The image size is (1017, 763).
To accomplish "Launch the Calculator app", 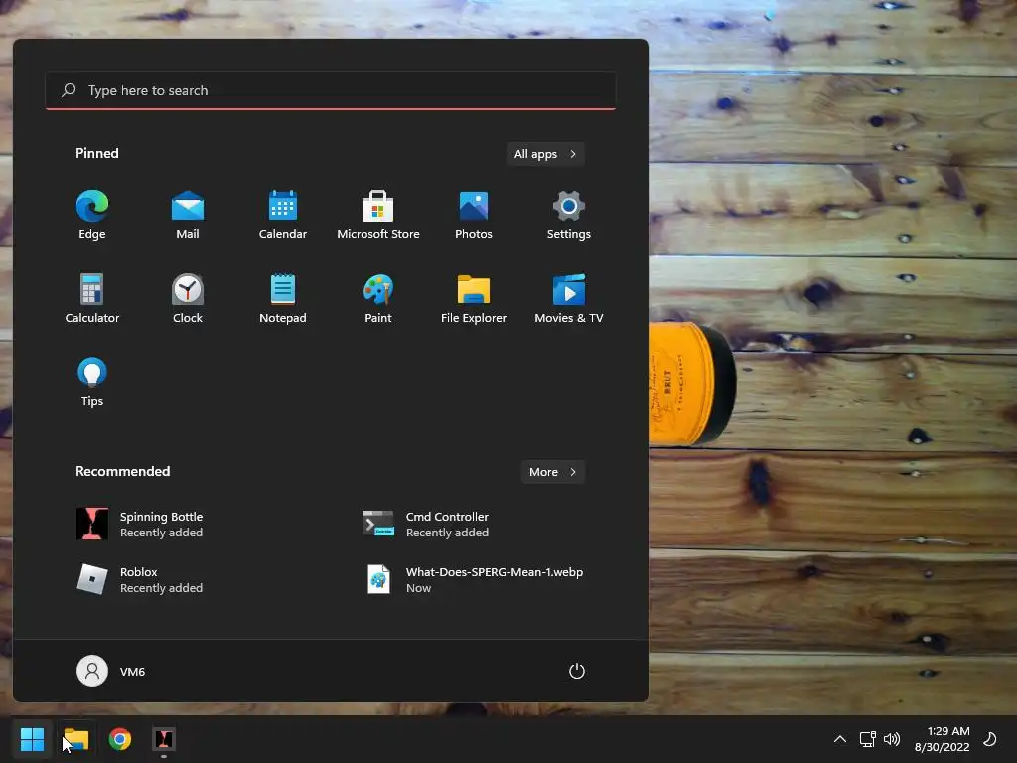I will click(x=92, y=298).
